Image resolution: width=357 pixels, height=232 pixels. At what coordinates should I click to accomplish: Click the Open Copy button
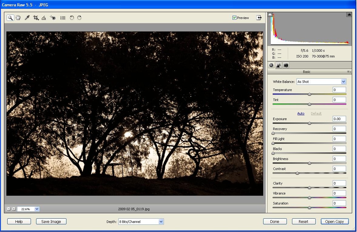click(335, 222)
